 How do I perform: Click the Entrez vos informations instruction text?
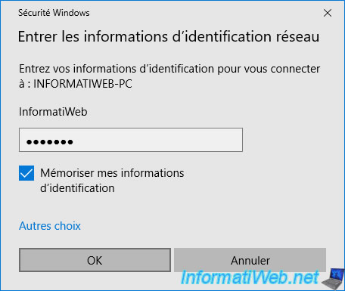pos(169,76)
